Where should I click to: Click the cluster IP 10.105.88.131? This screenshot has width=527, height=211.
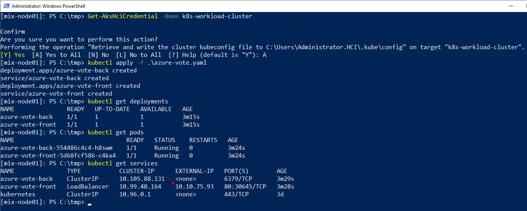coord(142,179)
